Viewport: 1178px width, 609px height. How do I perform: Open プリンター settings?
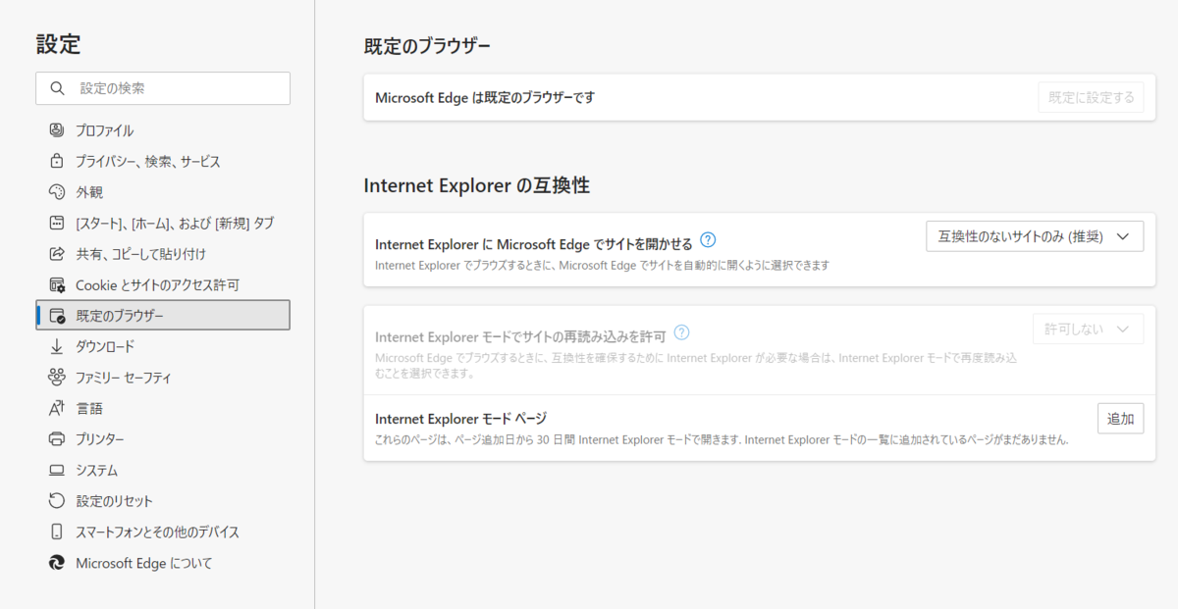point(163,439)
